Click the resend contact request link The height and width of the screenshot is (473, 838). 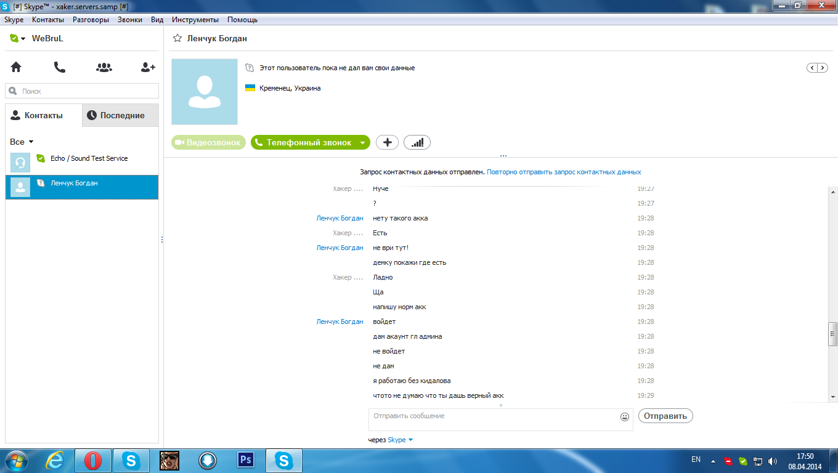point(564,172)
